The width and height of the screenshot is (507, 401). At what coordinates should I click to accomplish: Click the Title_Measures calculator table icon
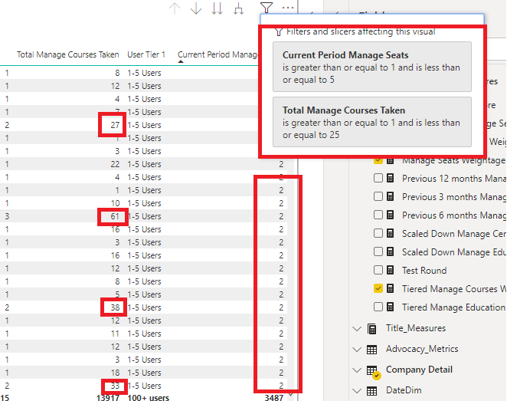(x=372, y=328)
